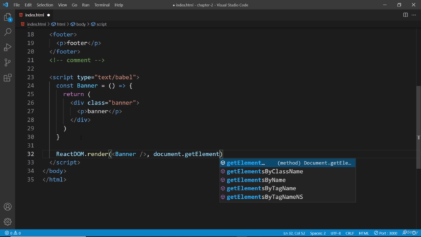Open the Extensions view
The image size is (421, 237).
click(x=7, y=78)
